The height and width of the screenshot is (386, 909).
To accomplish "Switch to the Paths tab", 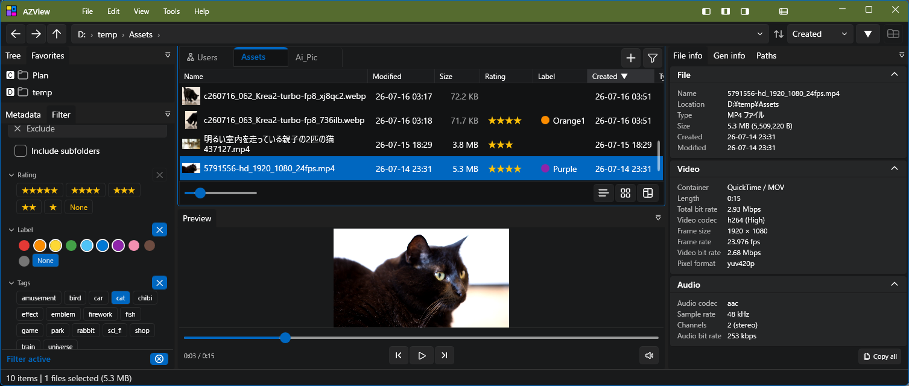I will tap(767, 55).
